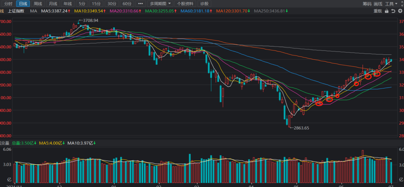The image size is (404, 187).
Task: Click the yellow MA10 indicator value
Action: (91, 11)
